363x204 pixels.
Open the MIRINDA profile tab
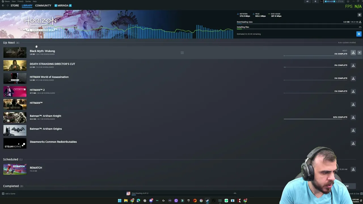[63, 6]
